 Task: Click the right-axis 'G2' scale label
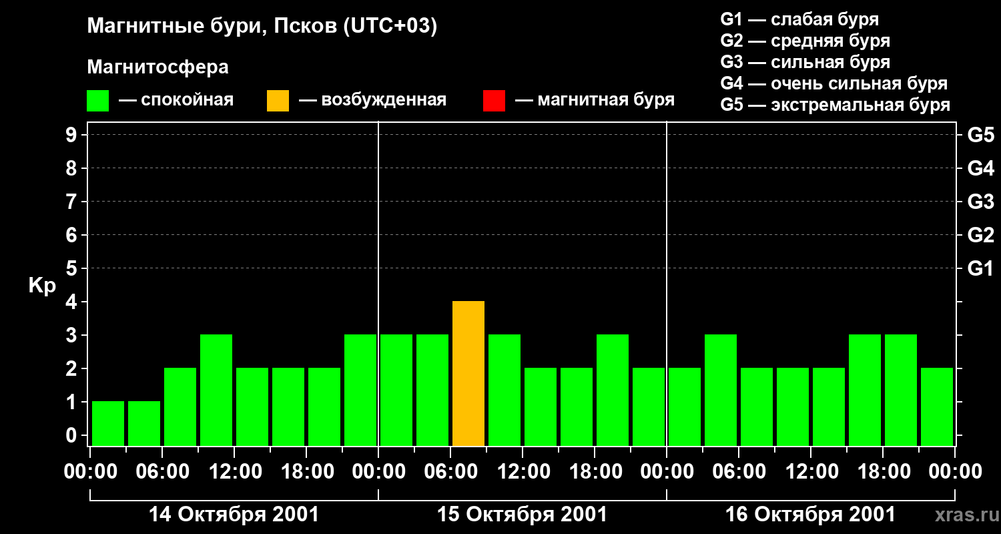[x=981, y=236]
